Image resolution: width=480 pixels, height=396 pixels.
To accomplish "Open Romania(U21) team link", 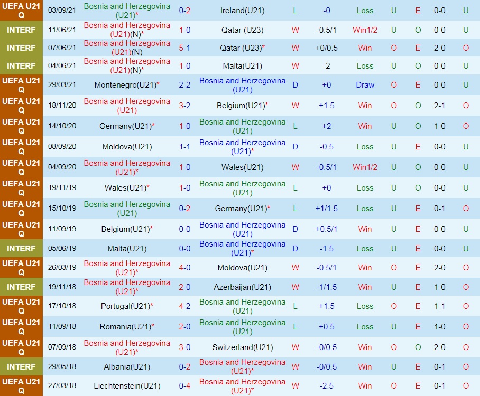I will coord(127,327).
